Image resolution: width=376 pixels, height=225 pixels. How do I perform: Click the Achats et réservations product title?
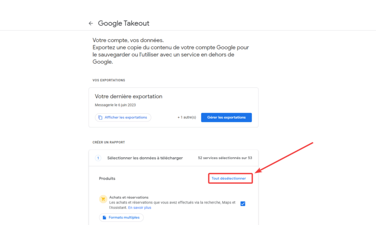click(x=129, y=197)
